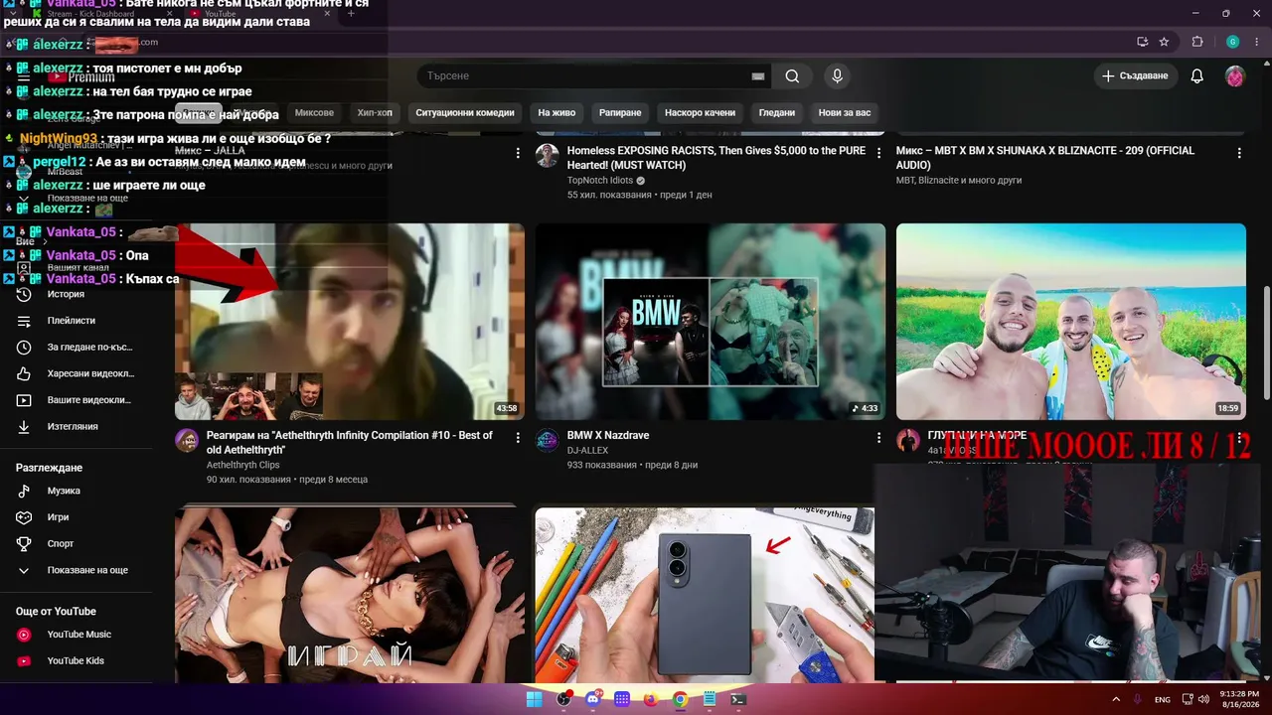Open Firefox from the taskbar
Viewport: 1272px width, 715px height.
(x=651, y=699)
